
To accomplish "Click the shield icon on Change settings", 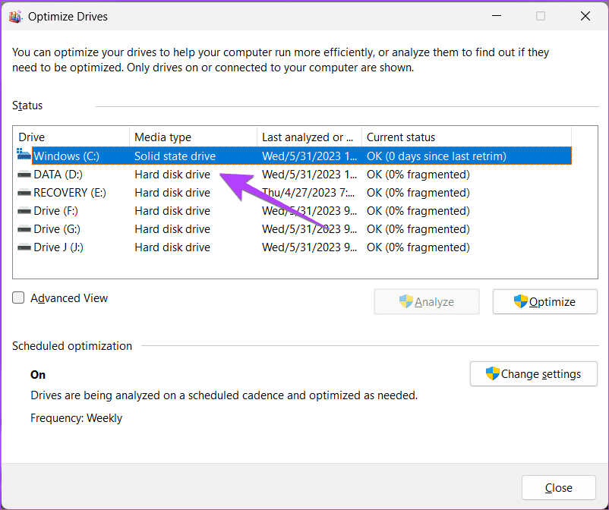I will pyautogui.click(x=492, y=373).
